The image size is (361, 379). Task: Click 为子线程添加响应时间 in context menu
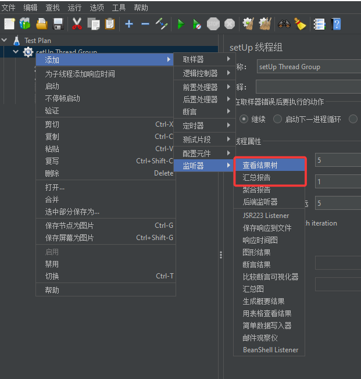click(105, 74)
